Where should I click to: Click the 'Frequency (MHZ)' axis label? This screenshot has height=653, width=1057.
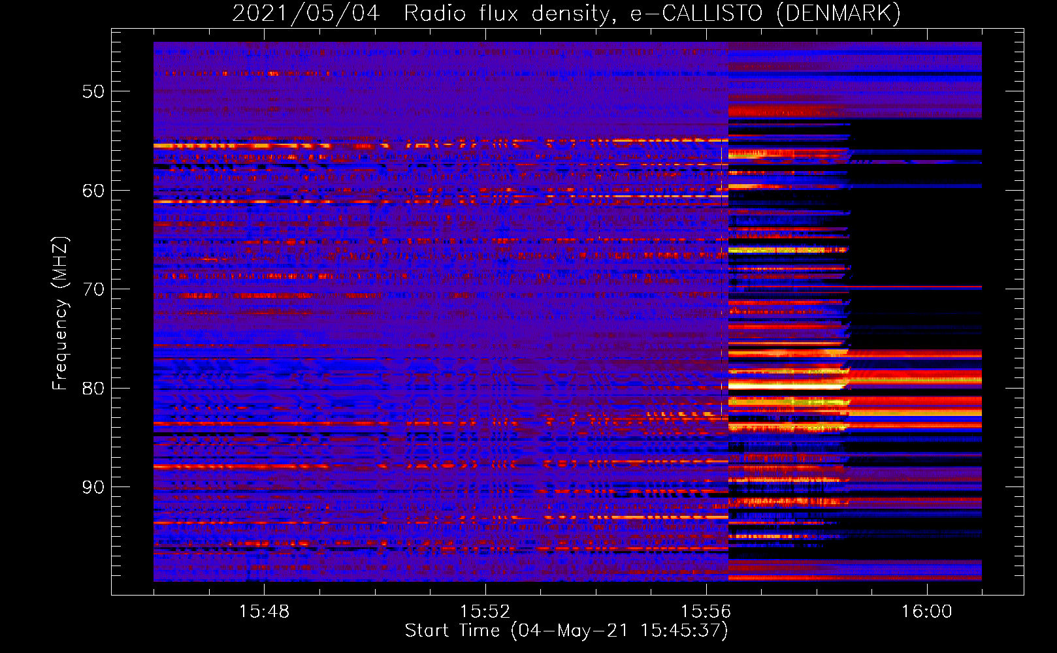[59, 313]
